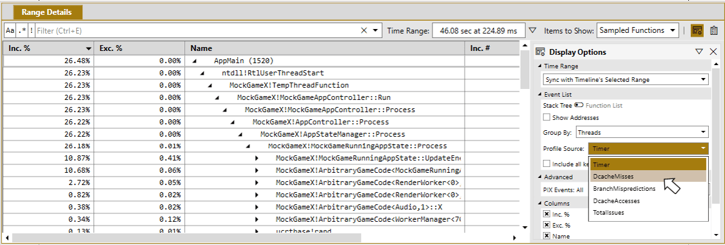Choose DcacheAccesses in Profile Source list
Screen dimensions: 725x245
click(648, 201)
